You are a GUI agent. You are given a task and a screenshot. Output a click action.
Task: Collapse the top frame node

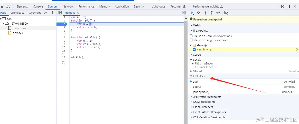[x=1, y=19]
